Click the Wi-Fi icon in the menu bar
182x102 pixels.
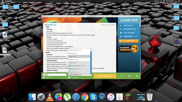click(164, 1)
